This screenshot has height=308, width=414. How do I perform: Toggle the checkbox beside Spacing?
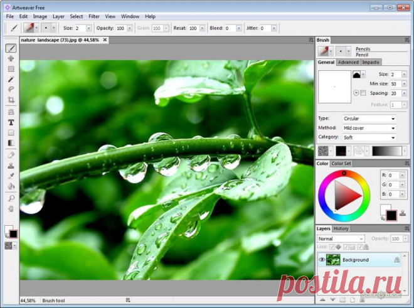point(363,93)
